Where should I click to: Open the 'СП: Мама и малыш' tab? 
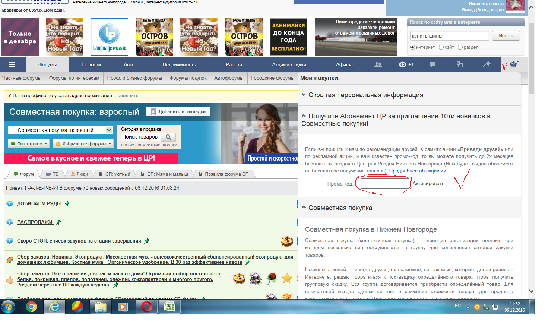click(164, 174)
